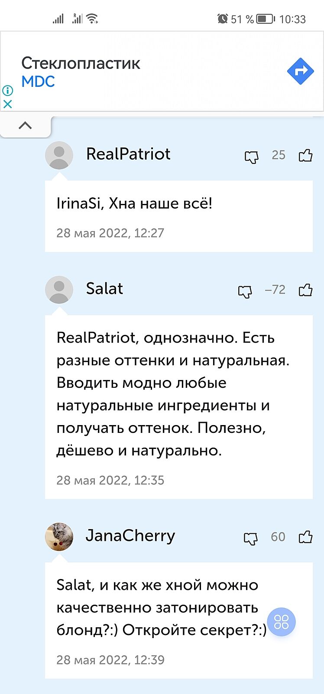Open the Стеклопластик ad title
The image size is (324, 694).
point(81,63)
